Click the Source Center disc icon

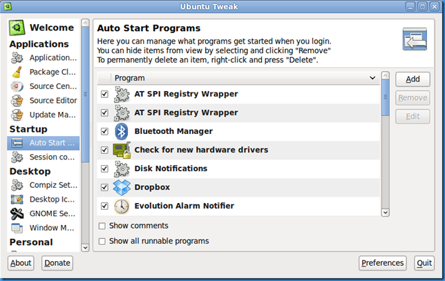(x=17, y=86)
